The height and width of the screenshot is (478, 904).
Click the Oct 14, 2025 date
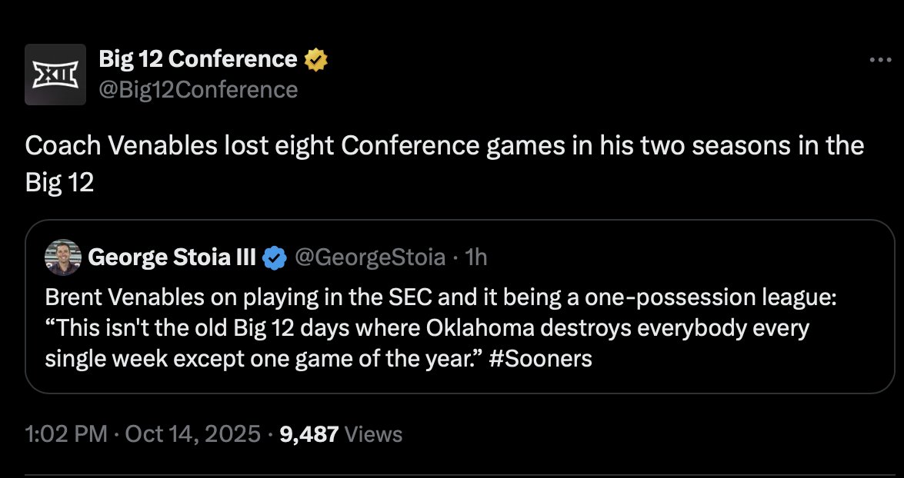pyautogui.click(x=191, y=434)
